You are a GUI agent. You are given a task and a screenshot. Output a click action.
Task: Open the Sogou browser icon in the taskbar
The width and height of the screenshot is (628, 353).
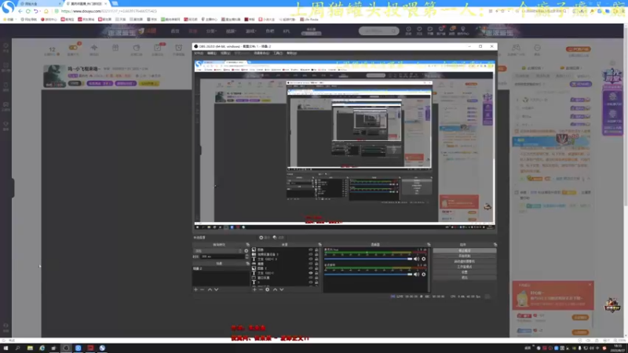[102, 348]
